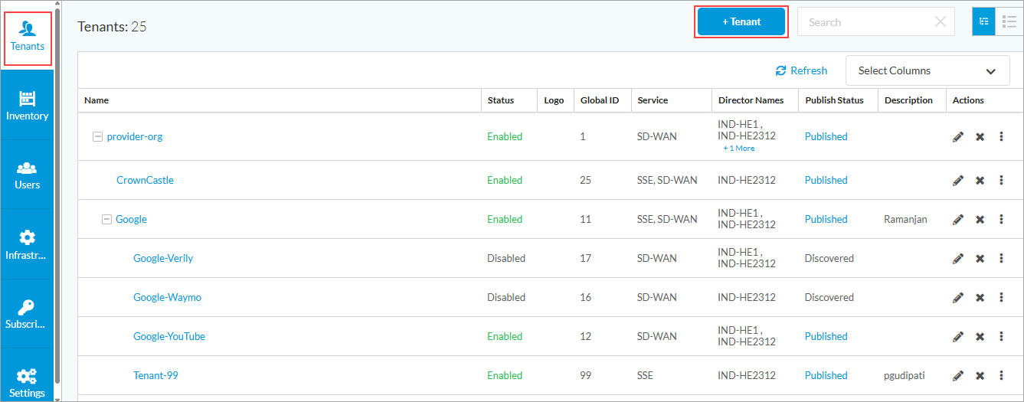
Task: Select the Tenants sidebar tab
Action: 28,38
